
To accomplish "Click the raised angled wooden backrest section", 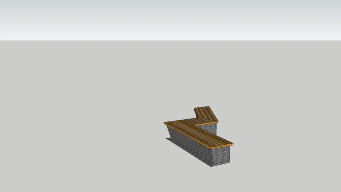I will [205, 113].
